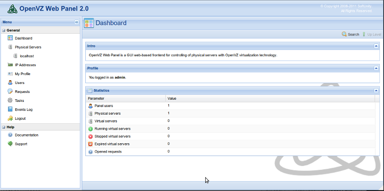
Task: Click the red Stopped virtual servers icon
Action: click(90, 136)
